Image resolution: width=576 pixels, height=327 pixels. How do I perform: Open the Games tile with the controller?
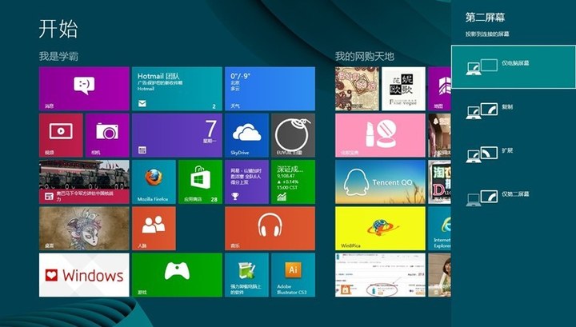(x=177, y=275)
